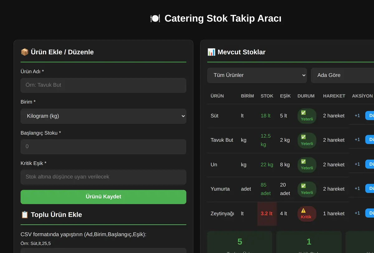Click the Yeterli status badge for Süt

pos(307,116)
